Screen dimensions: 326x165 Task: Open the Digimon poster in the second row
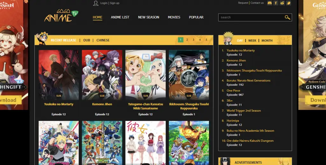click(x=189, y=143)
